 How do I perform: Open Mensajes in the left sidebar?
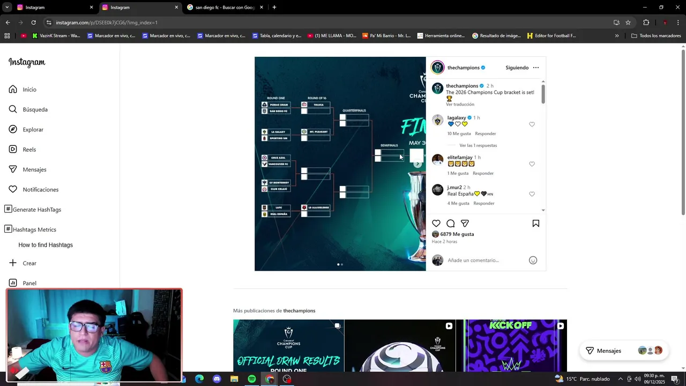pos(27,169)
